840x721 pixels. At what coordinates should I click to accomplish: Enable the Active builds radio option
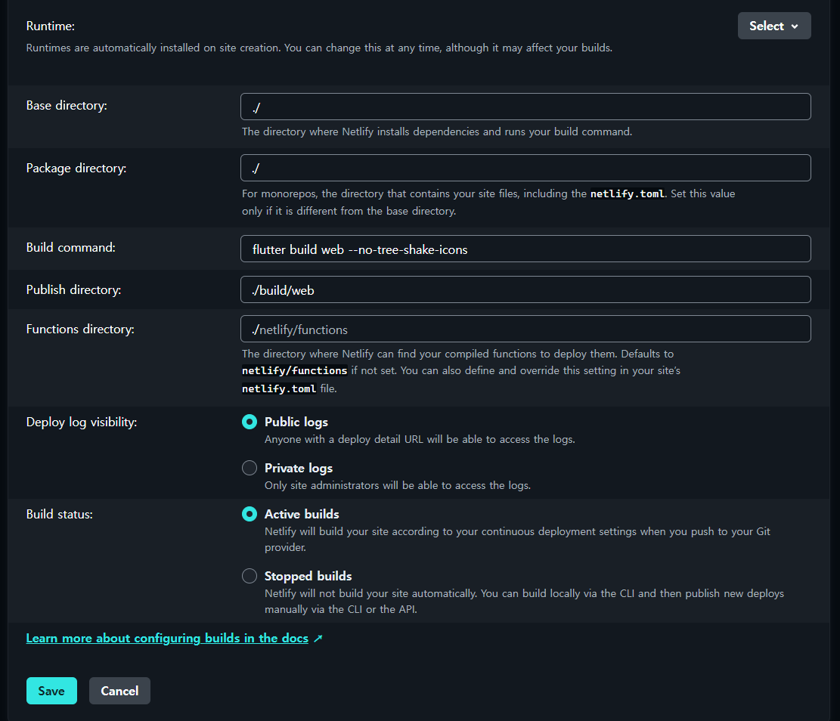(250, 514)
